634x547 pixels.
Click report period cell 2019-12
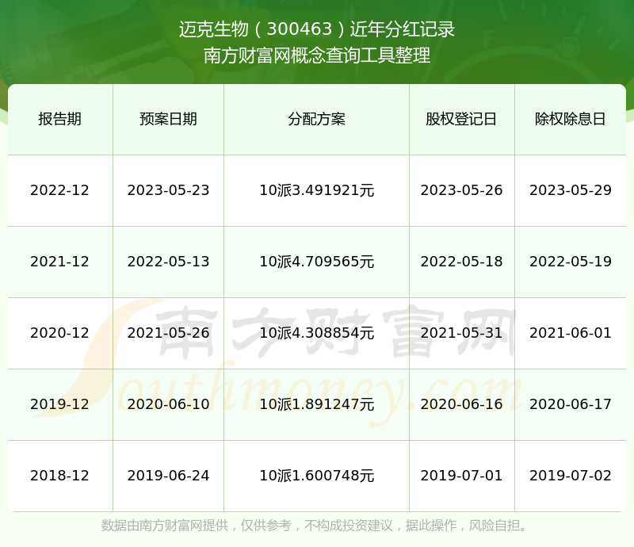[60, 404]
